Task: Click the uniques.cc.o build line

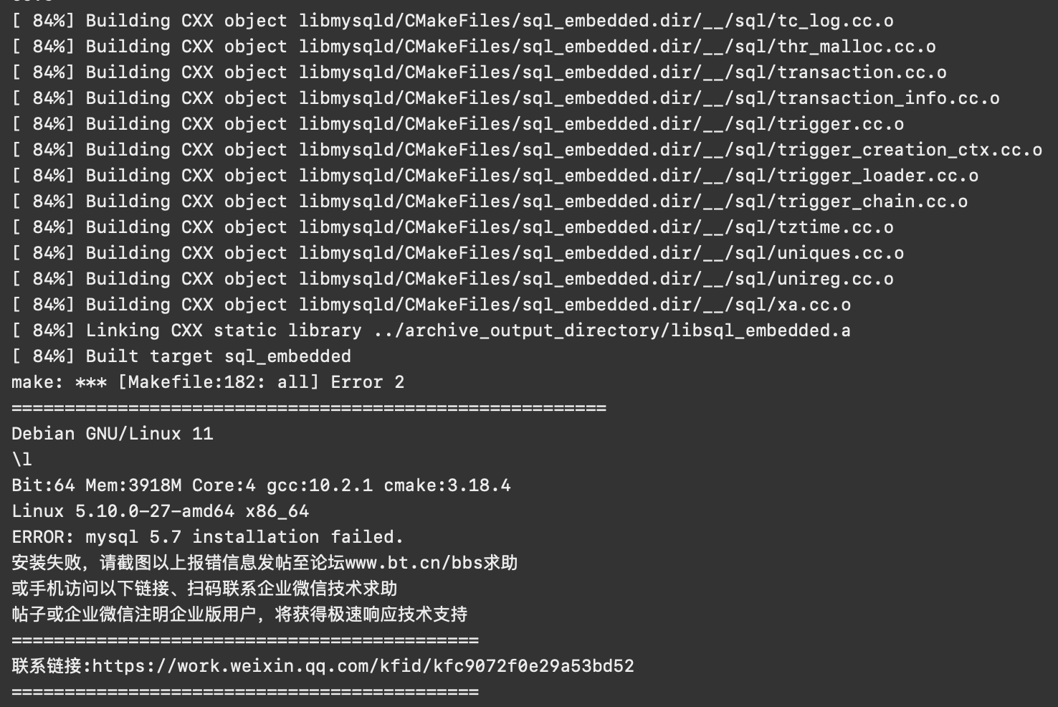Action: coord(457,253)
